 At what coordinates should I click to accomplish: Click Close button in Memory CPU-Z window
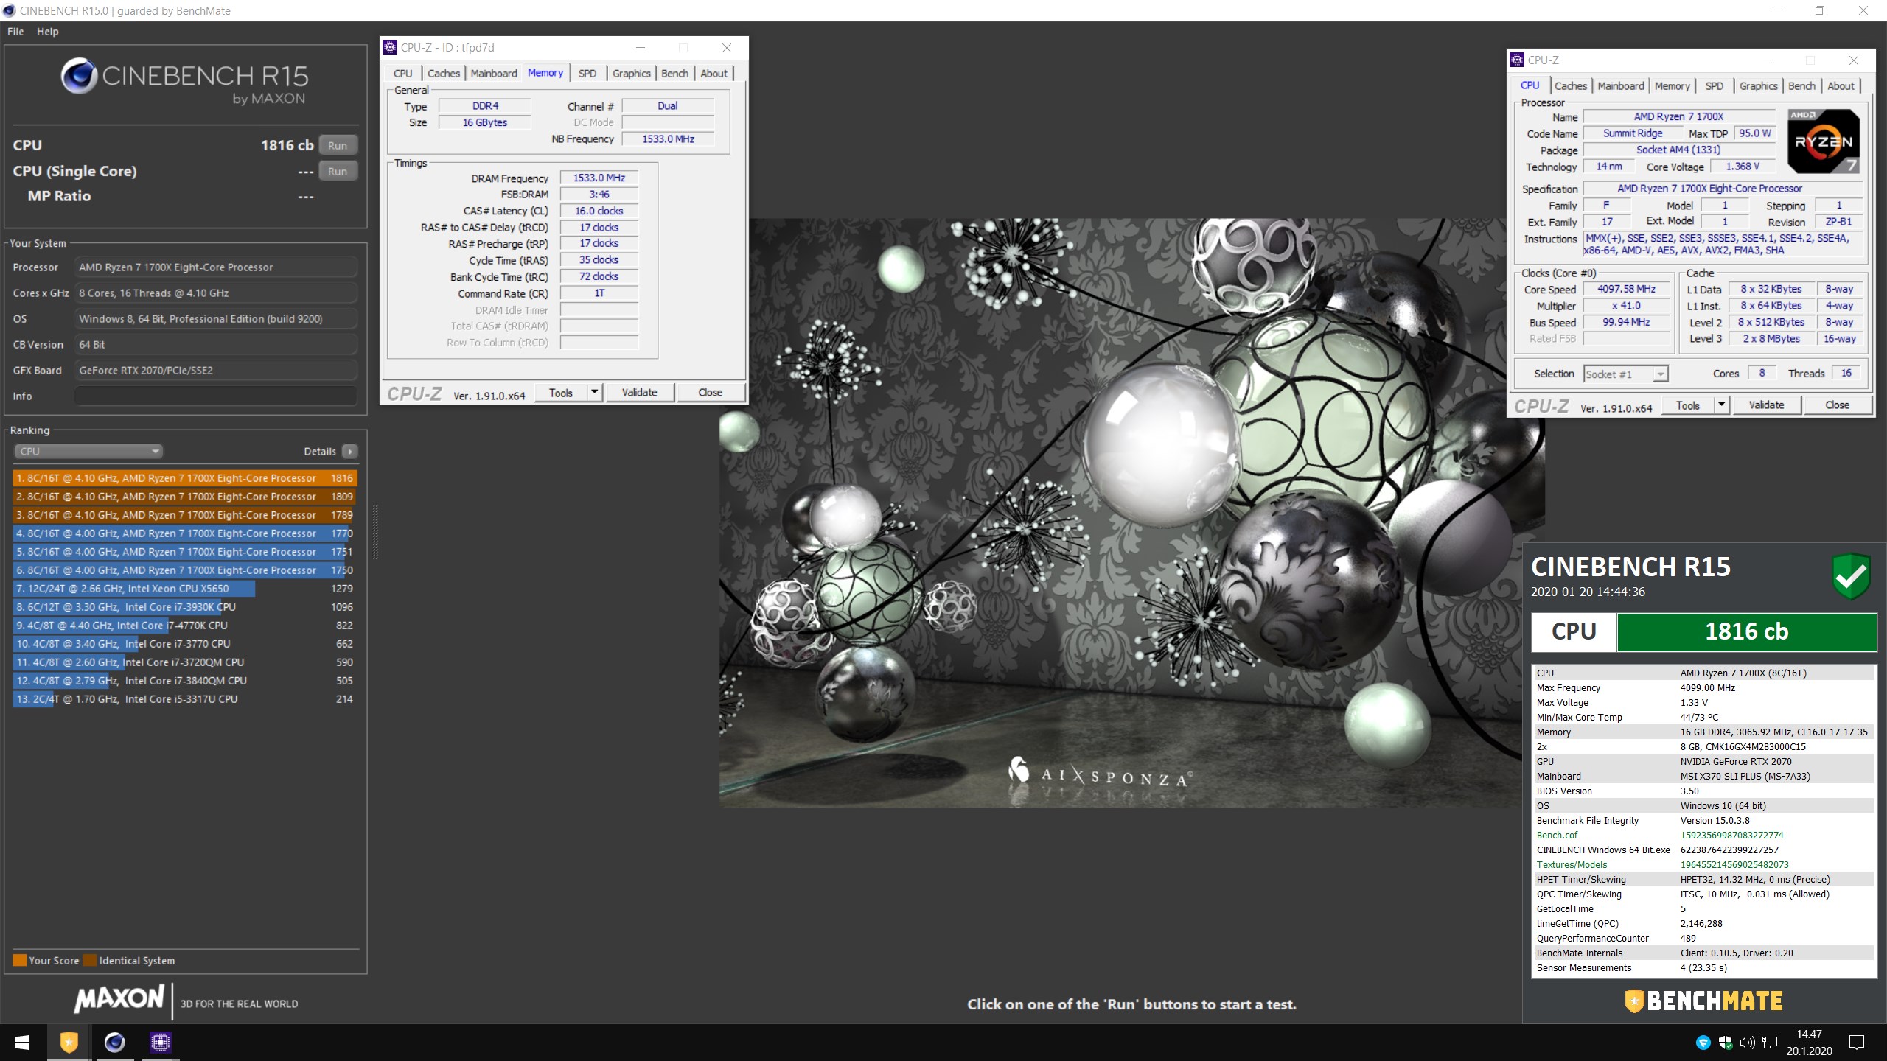coord(710,393)
